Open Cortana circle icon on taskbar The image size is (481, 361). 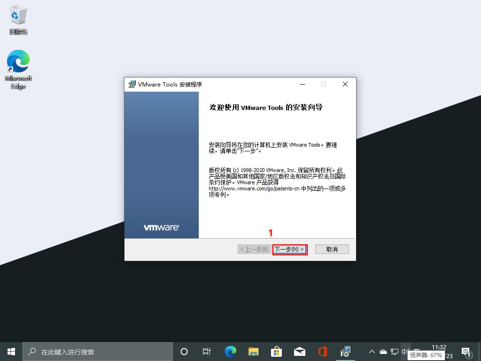tap(184, 352)
